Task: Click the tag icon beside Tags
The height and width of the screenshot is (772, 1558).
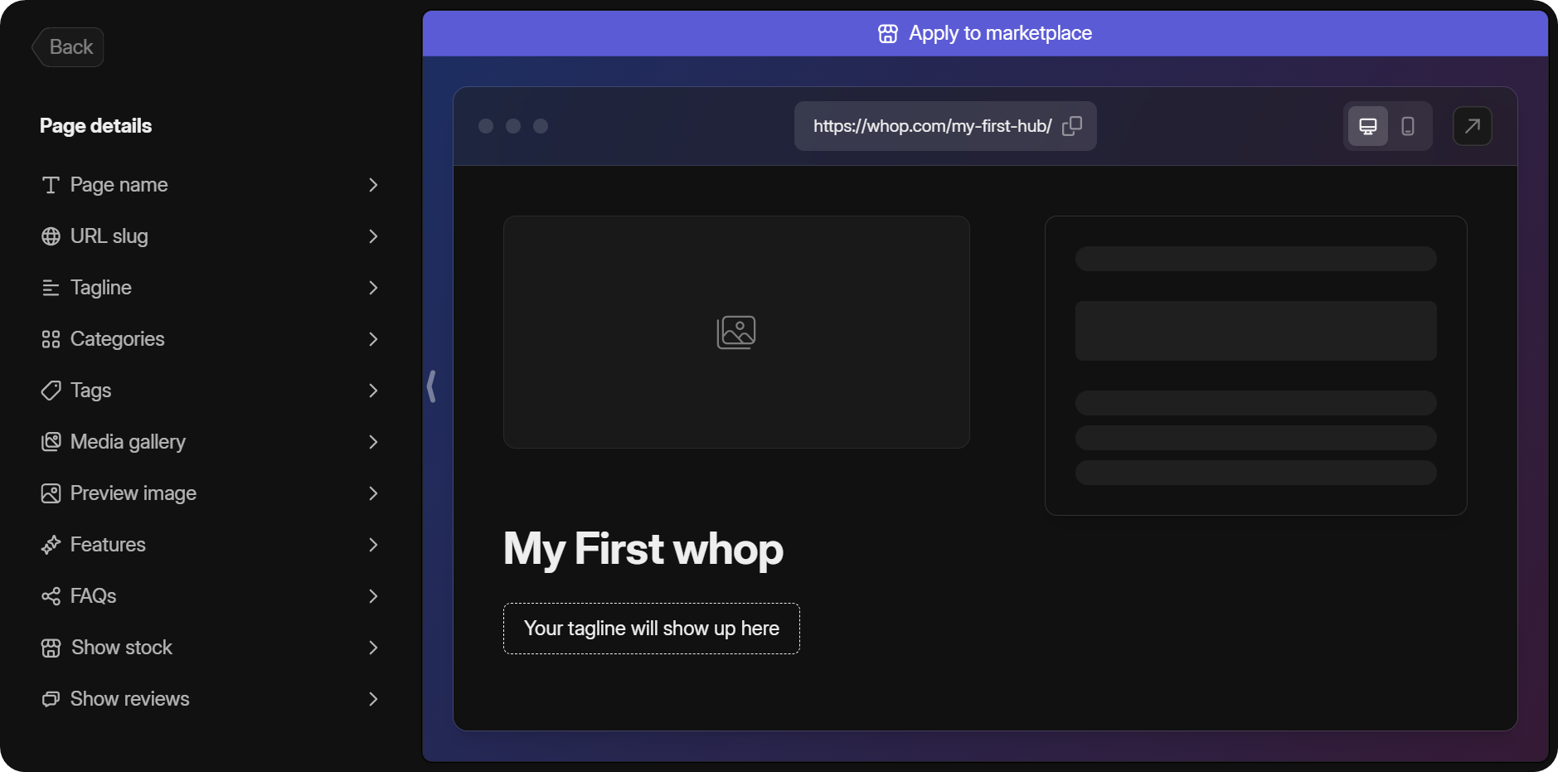Action: [51, 390]
